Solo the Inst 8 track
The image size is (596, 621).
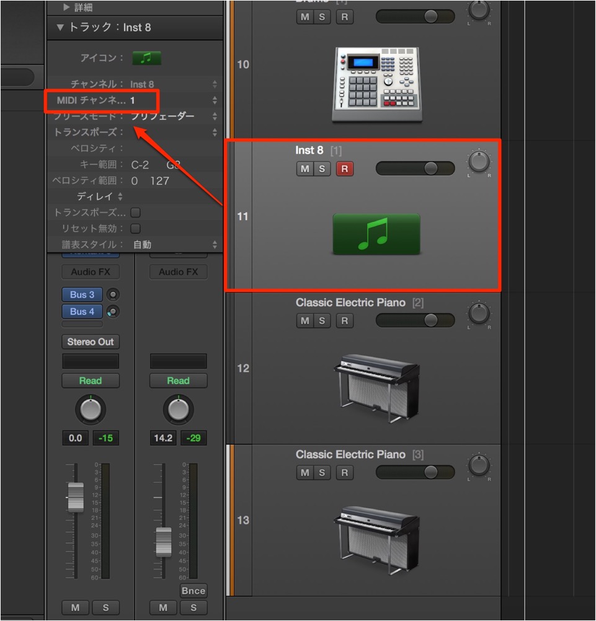pos(322,169)
